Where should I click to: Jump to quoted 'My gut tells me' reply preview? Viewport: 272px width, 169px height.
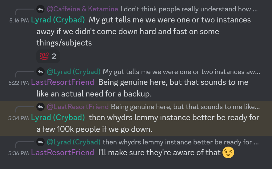coord(181,72)
